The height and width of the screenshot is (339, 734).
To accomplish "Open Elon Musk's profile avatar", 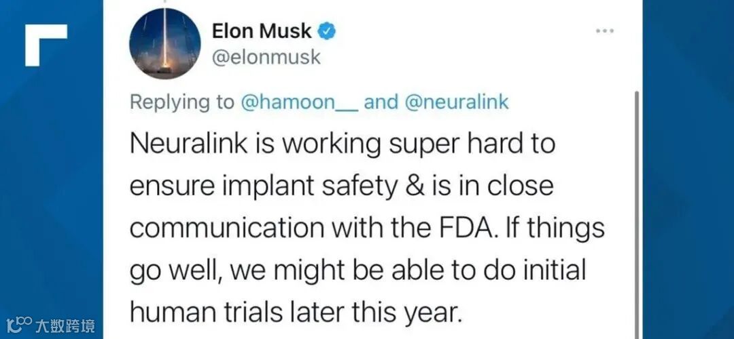I will click(x=164, y=44).
